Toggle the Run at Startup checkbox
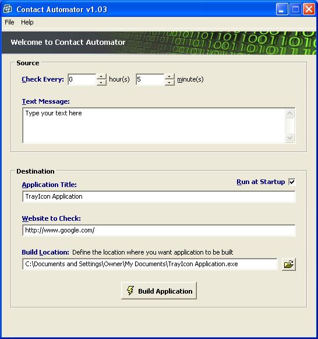This screenshot has height=339, width=318. click(x=292, y=182)
